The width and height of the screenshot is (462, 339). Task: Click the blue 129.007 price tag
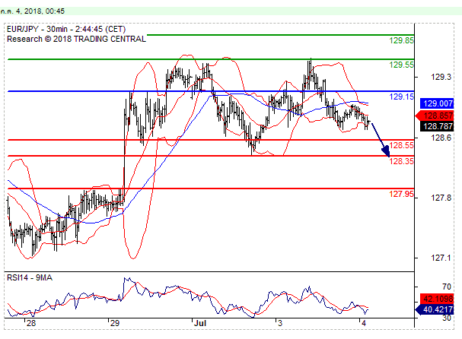[x=437, y=103]
